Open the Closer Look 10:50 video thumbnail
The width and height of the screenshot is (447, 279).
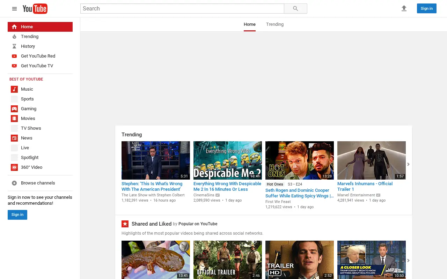[x=372, y=260]
